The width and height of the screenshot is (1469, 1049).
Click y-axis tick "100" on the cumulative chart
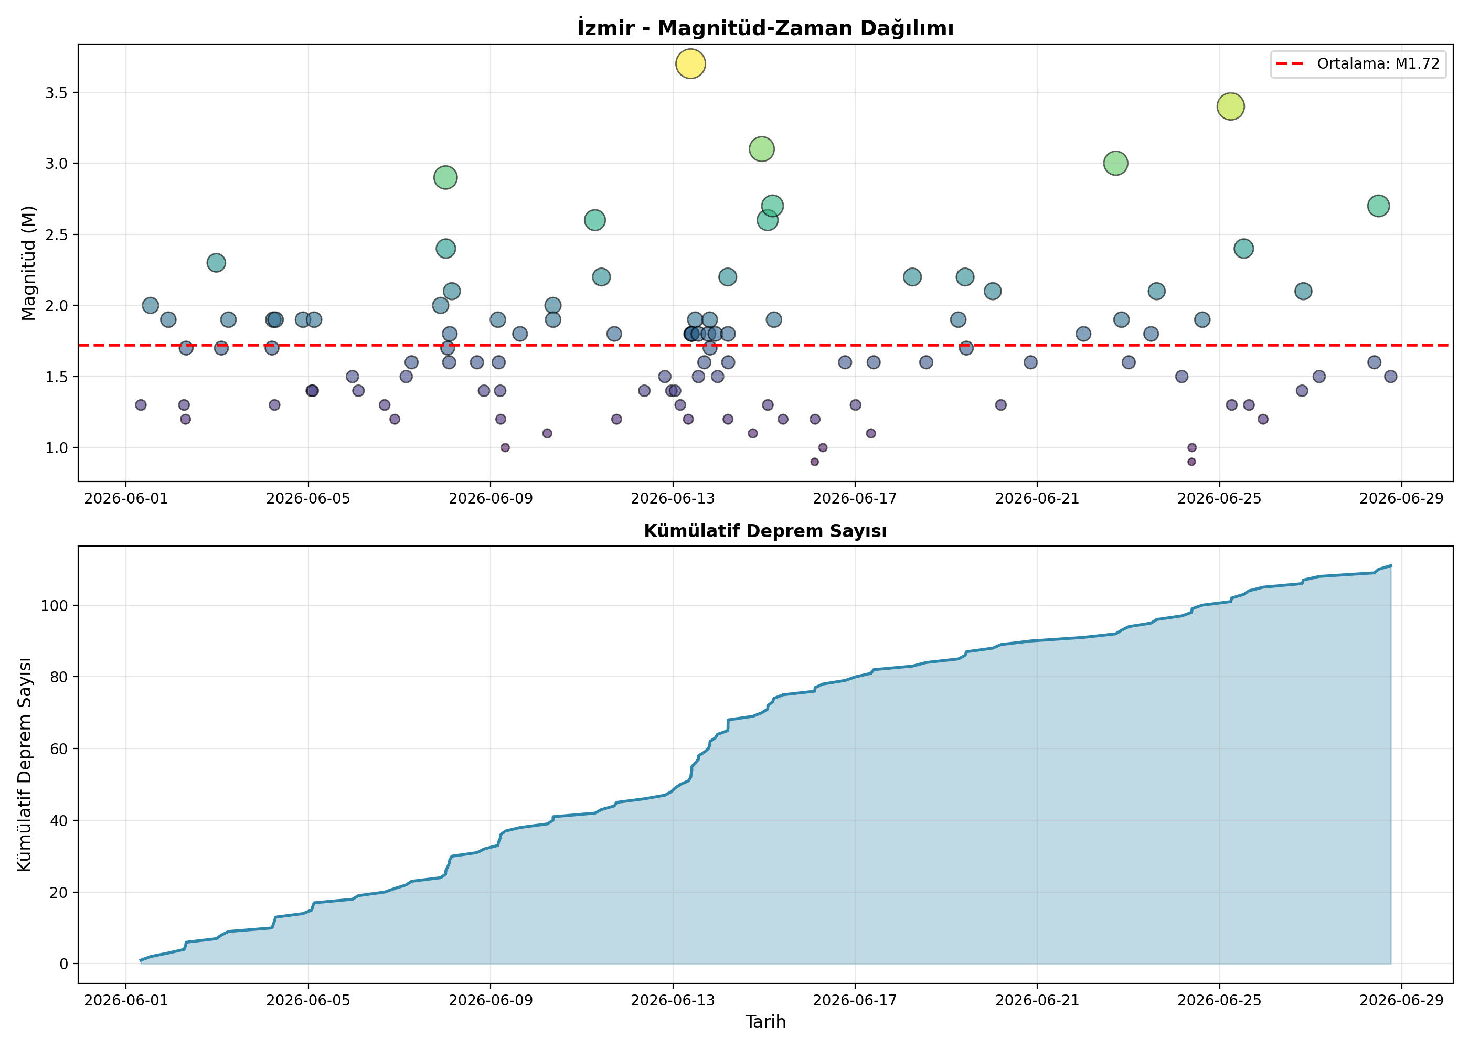[x=54, y=606]
